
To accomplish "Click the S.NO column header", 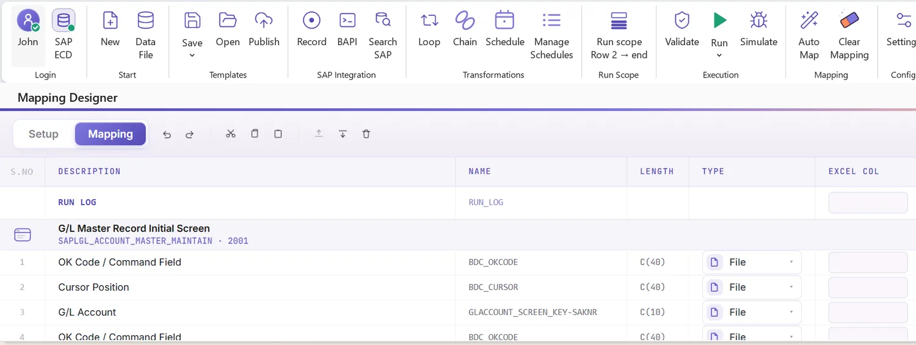I will click(22, 172).
